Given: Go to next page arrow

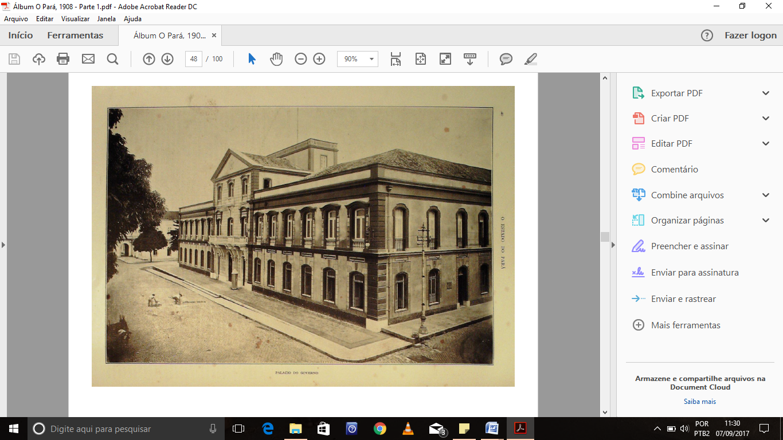Looking at the screenshot, I should click(167, 59).
